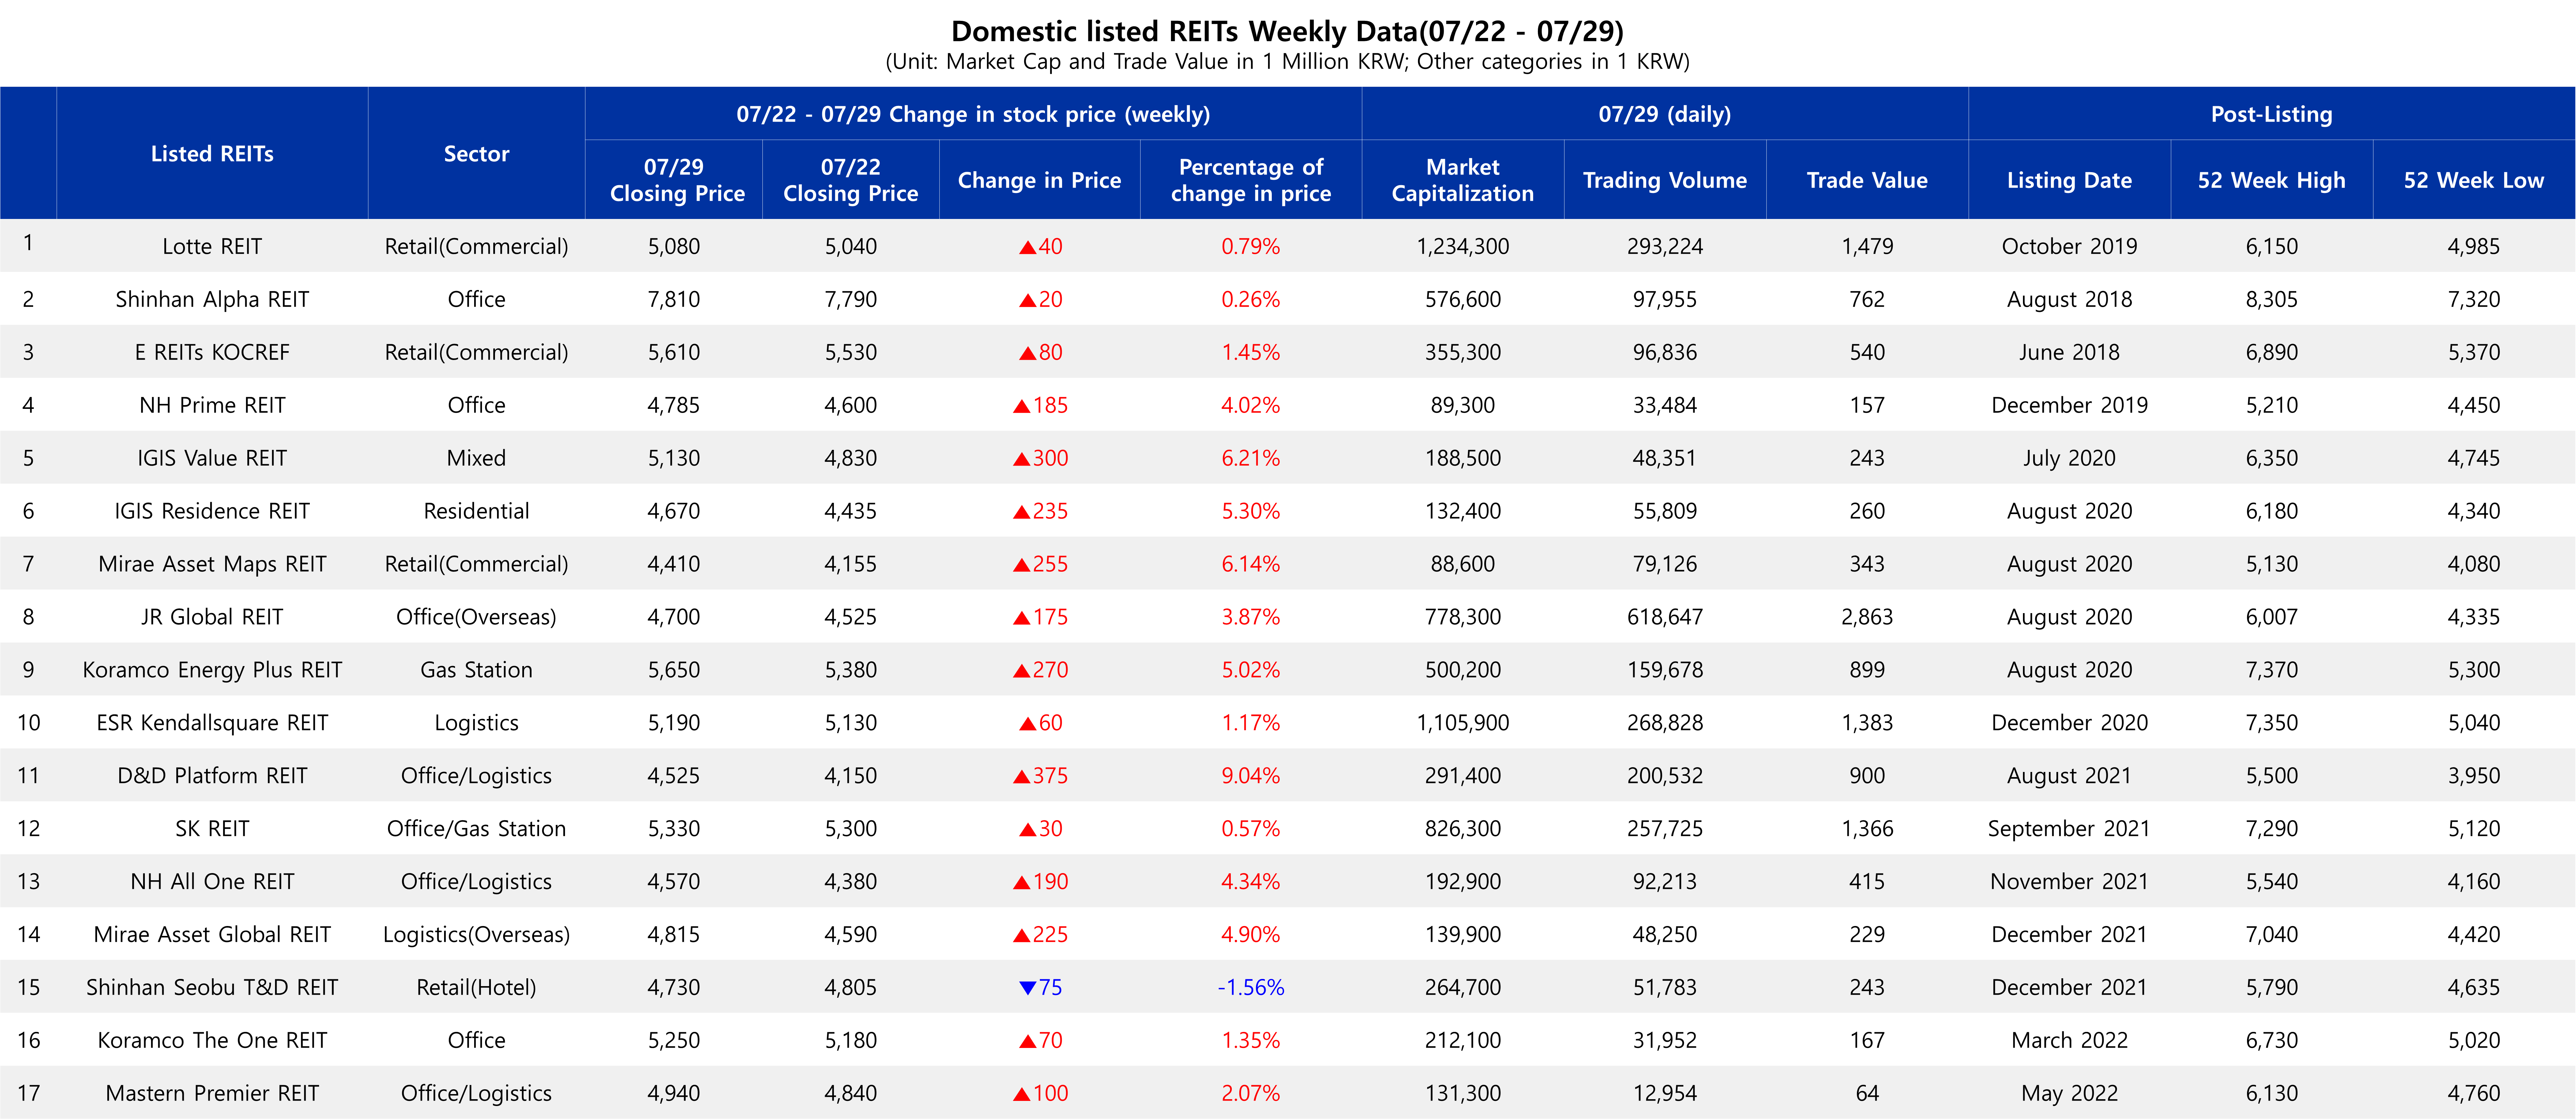Viewport: 2576px width, 1119px height.
Task: Click the unit note about Million KRW
Action: (x=1287, y=62)
